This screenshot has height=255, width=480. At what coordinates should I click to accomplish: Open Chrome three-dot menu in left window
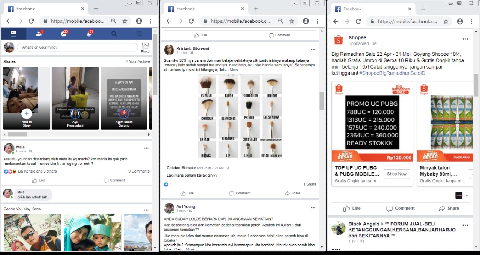150,21
